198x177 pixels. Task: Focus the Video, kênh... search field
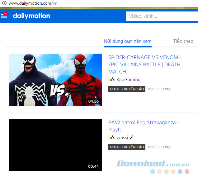click(162, 16)
